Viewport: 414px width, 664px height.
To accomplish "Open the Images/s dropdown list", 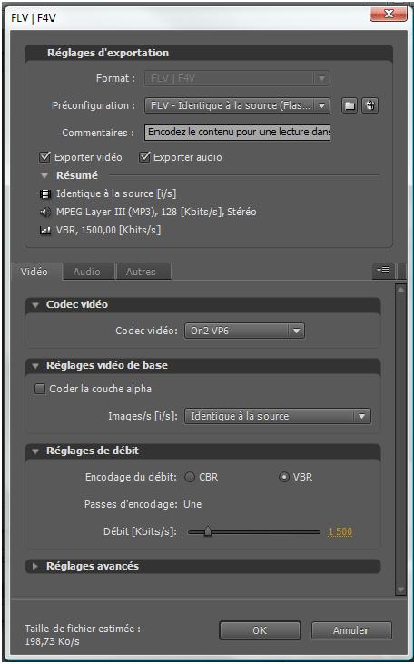I will 277,416.
